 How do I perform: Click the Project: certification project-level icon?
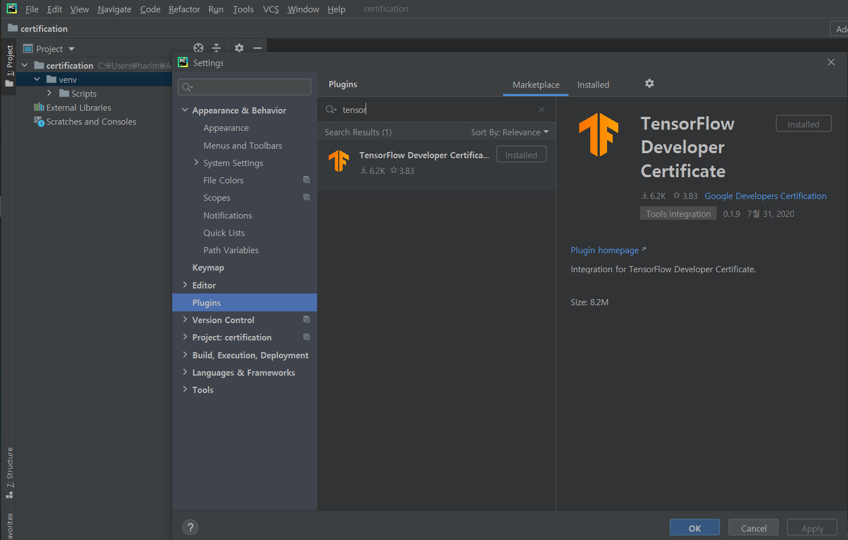pos(306,337)
